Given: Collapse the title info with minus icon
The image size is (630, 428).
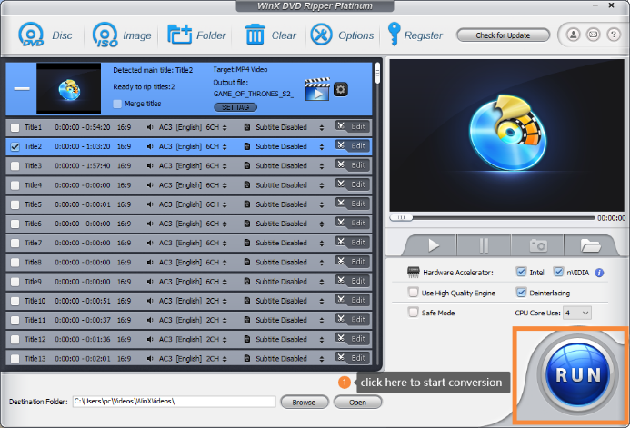Looking at the screenshot, I should [x=22, y=88].
